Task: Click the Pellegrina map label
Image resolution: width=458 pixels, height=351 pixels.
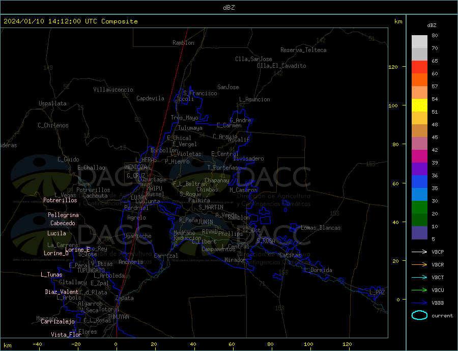Action: (x=64, y=215)
